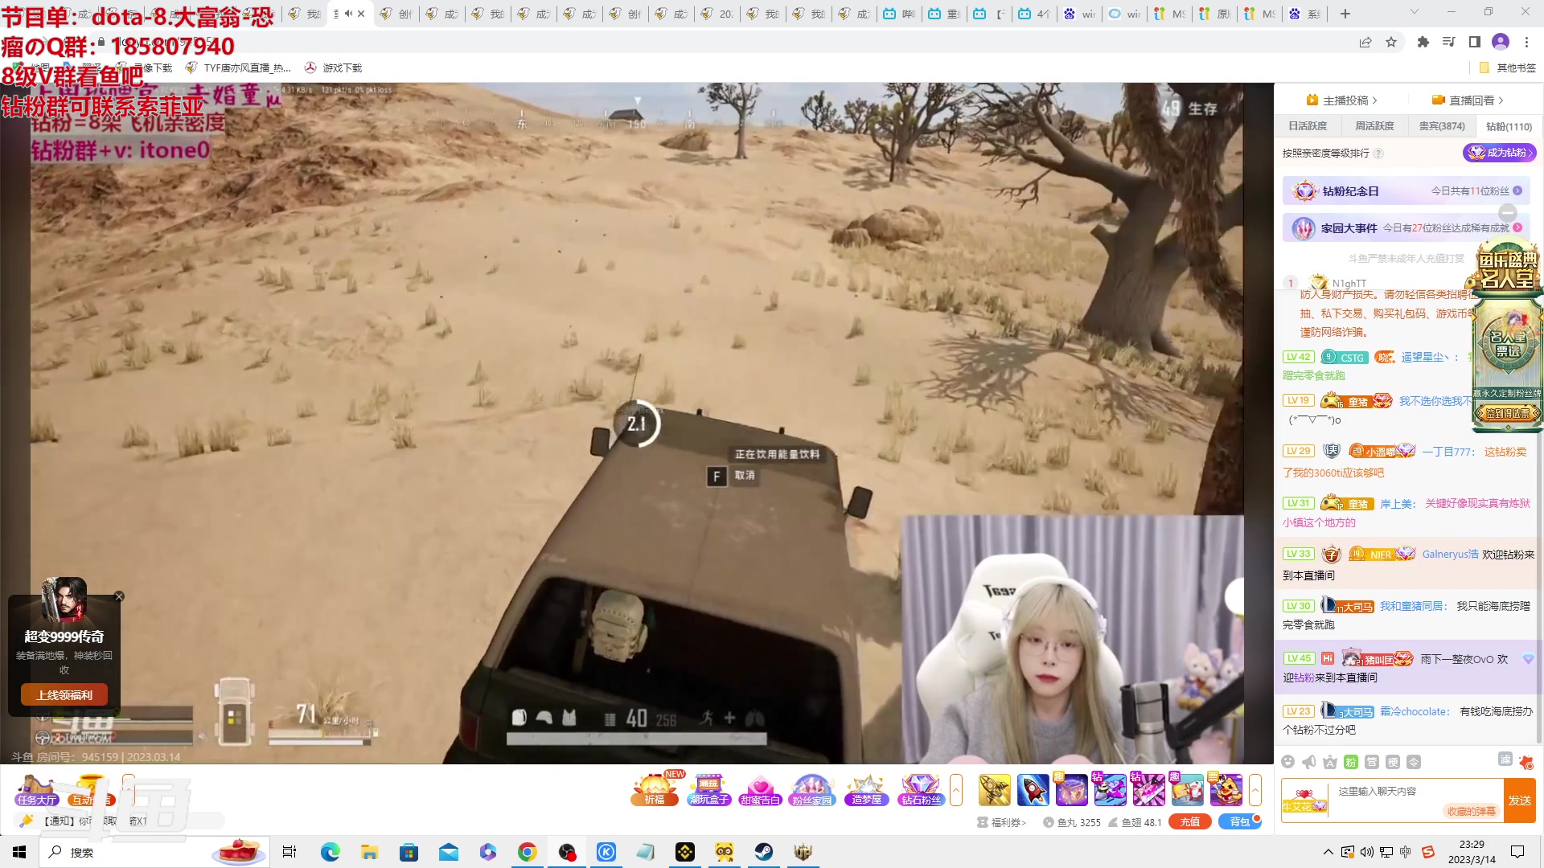
Task: Open the browser extensions puzzle icon
Action: click(x=1423, y=42)
